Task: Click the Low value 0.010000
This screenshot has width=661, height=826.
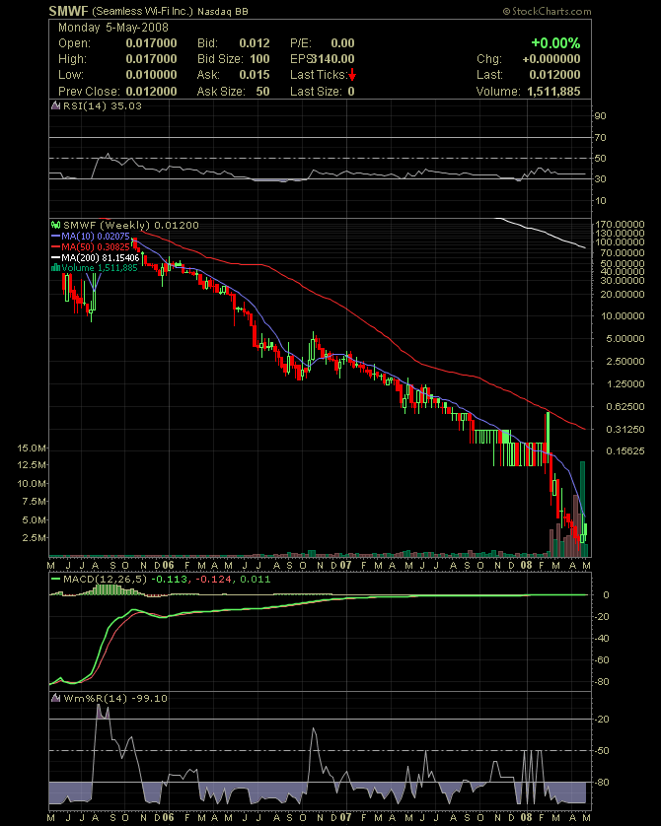Action: 151,75
